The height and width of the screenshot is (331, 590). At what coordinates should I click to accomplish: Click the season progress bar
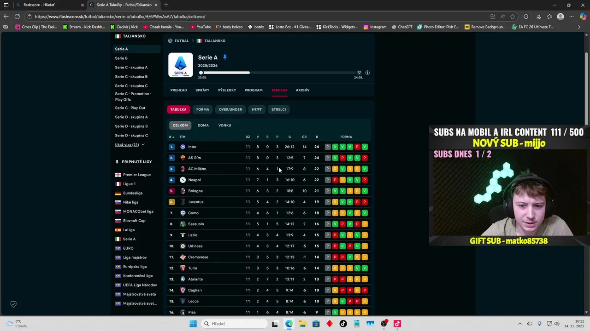[279, 73]
